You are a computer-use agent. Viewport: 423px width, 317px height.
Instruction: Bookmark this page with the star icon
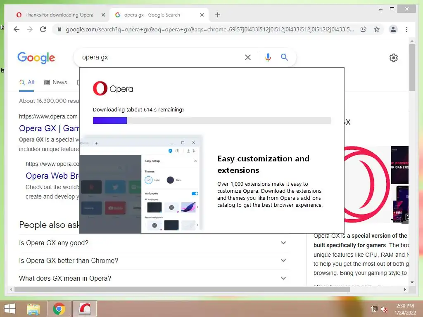click(377, 29)
